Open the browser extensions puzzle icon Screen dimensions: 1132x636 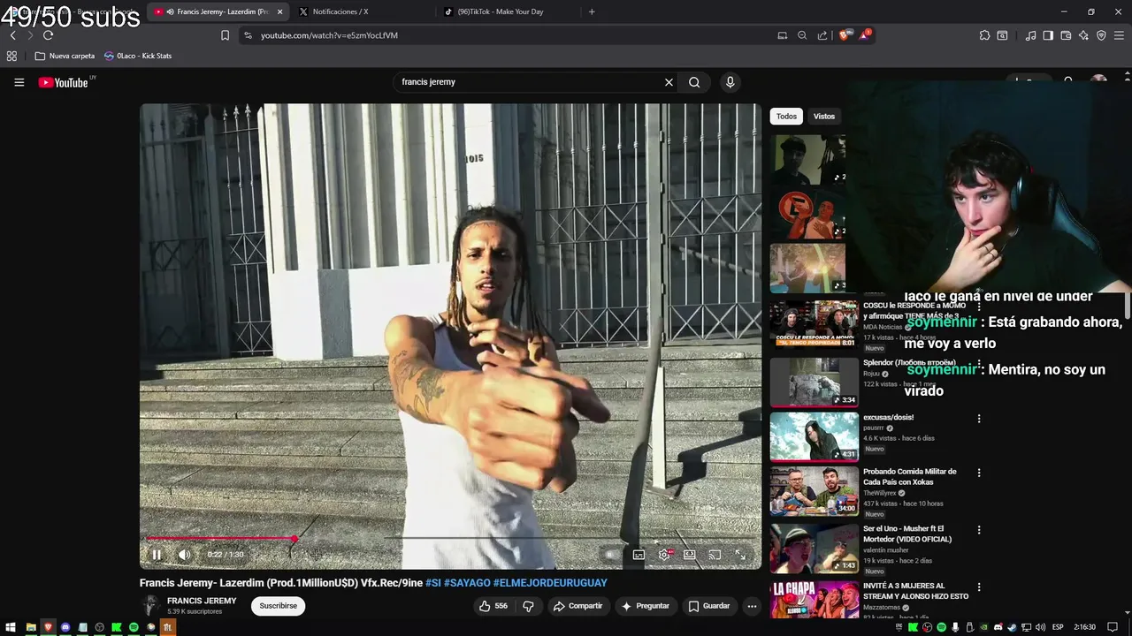click(x=984, y=35)
